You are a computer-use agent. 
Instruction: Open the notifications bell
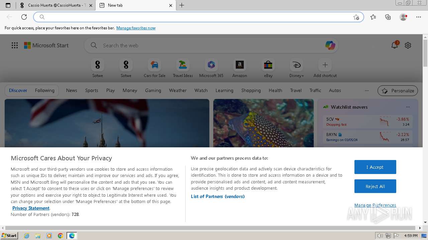(395, 45)
